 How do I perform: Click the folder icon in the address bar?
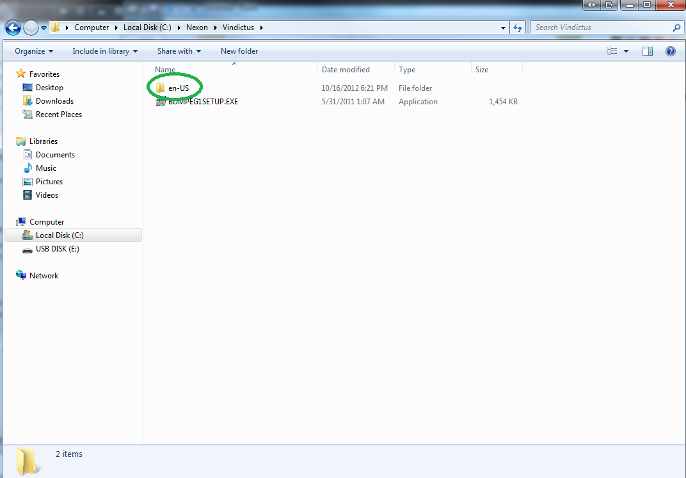(56, 27)
